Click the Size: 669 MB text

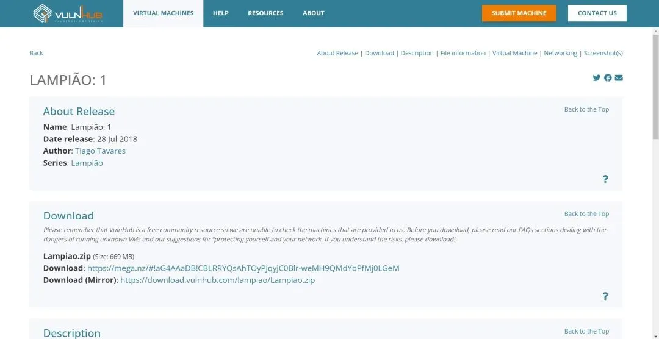tap(113, 257)
